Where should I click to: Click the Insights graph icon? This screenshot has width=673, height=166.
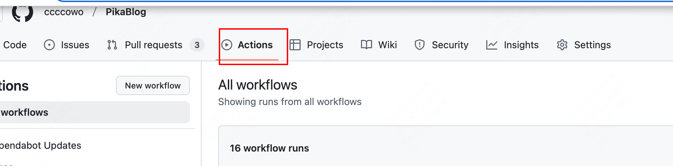coord(492,45)
